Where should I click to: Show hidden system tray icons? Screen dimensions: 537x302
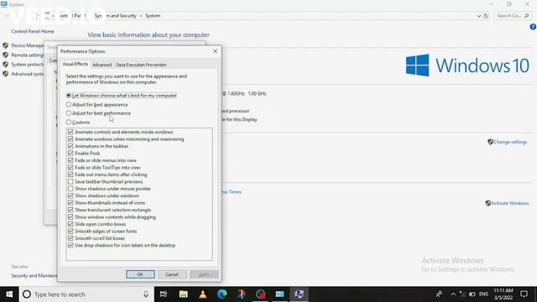(453, 294)
